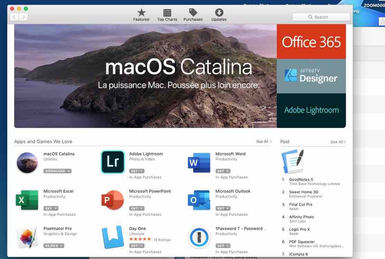The image size is (385, 259).
Task: Click the GoodNotes 5 app icon
Action: pyautogui.click(x=293, y=161)
